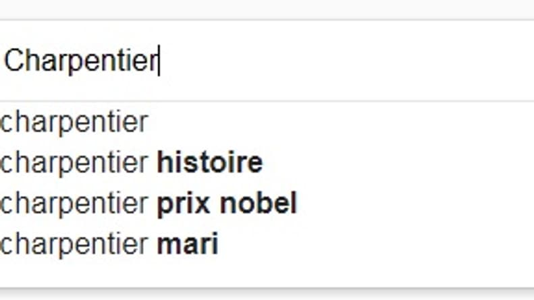Click the bold word "histoire" in suggestions
This screenshot has height=300, width=534.
pyautogui.click(x=210, y=162)
